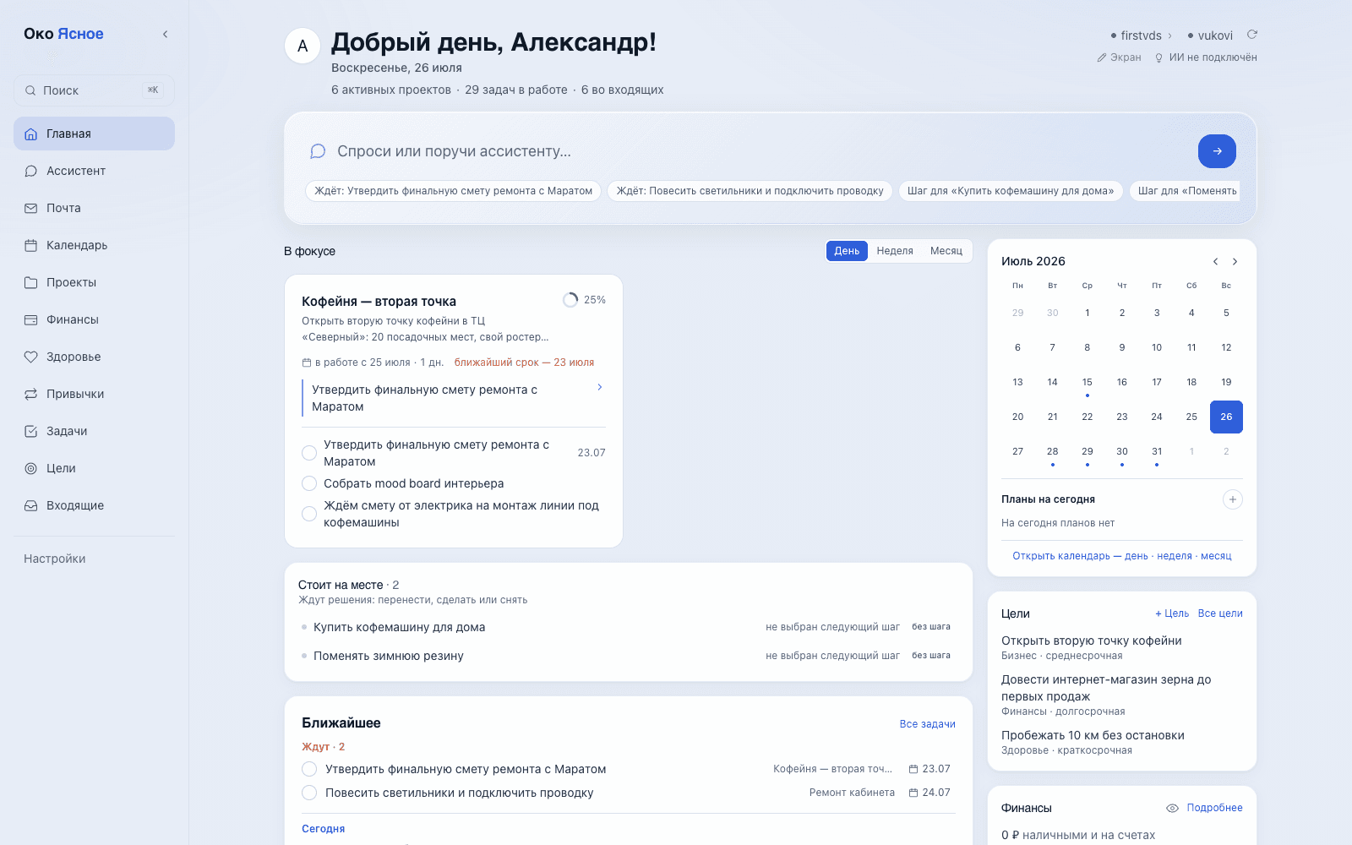Complete Утвердить финальную смету task in Ближайшее list
This screenshot has height=845, width=1352.
pyautogui.click(x=309, y=769)
